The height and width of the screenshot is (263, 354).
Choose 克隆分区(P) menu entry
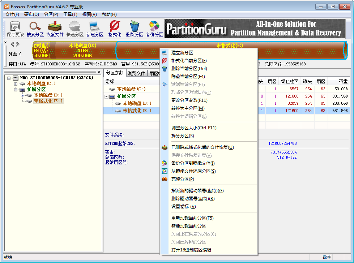[209, 179]
